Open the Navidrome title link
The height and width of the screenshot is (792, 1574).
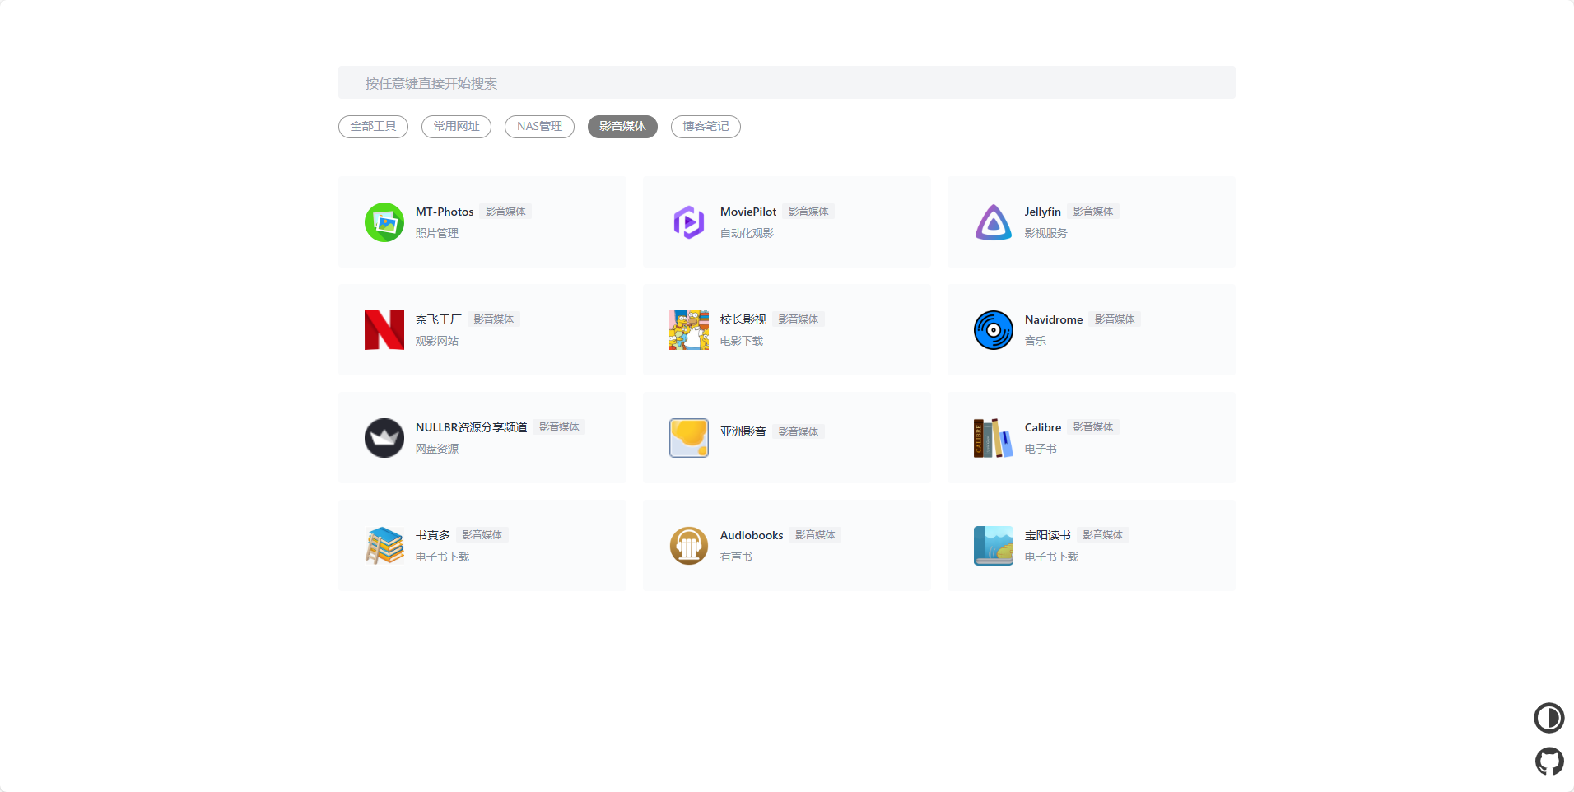(x=1054, y=319)
